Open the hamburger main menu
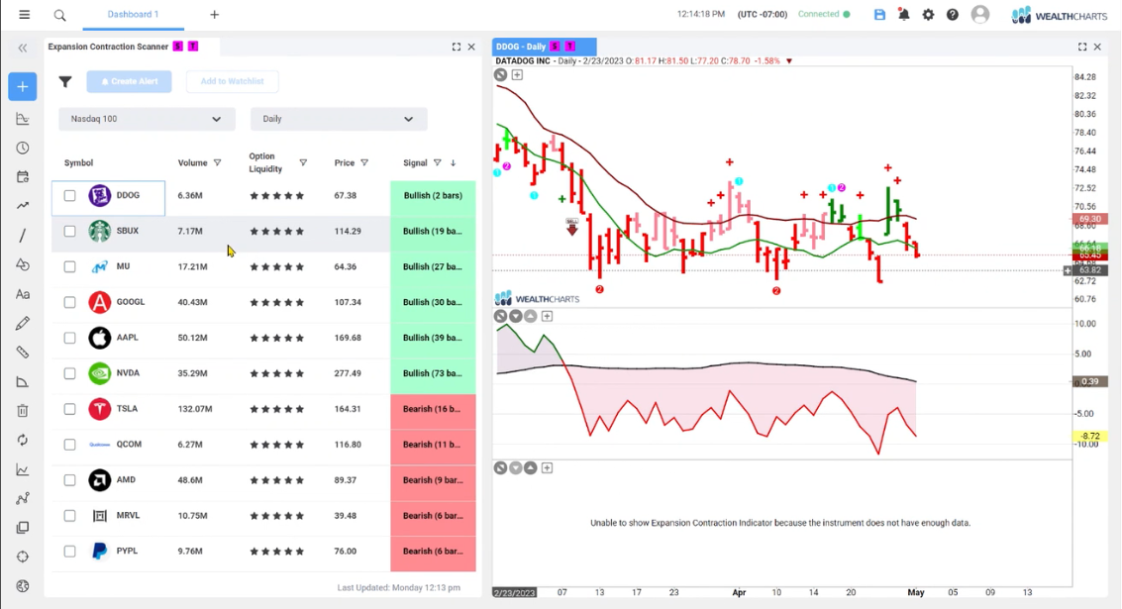 pyautogui.click(x=25, y=14)
